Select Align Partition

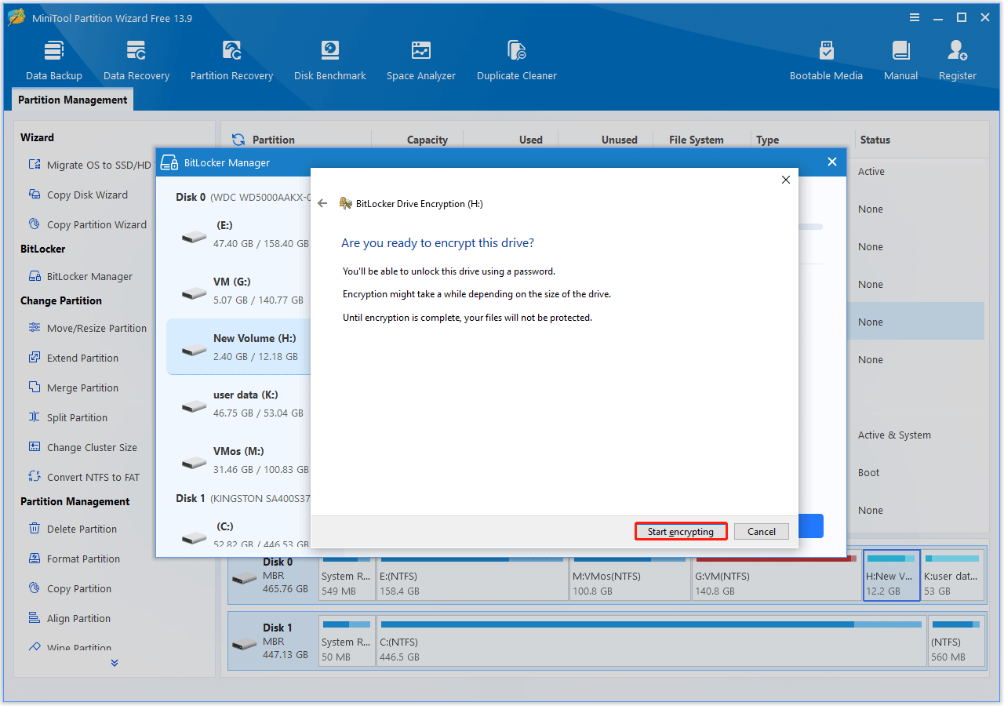[69, 618]
